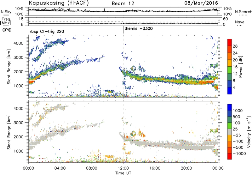This screenshot has height=175, width=252.
Task: Click the themis -3300 label
Action: [139, 28]
